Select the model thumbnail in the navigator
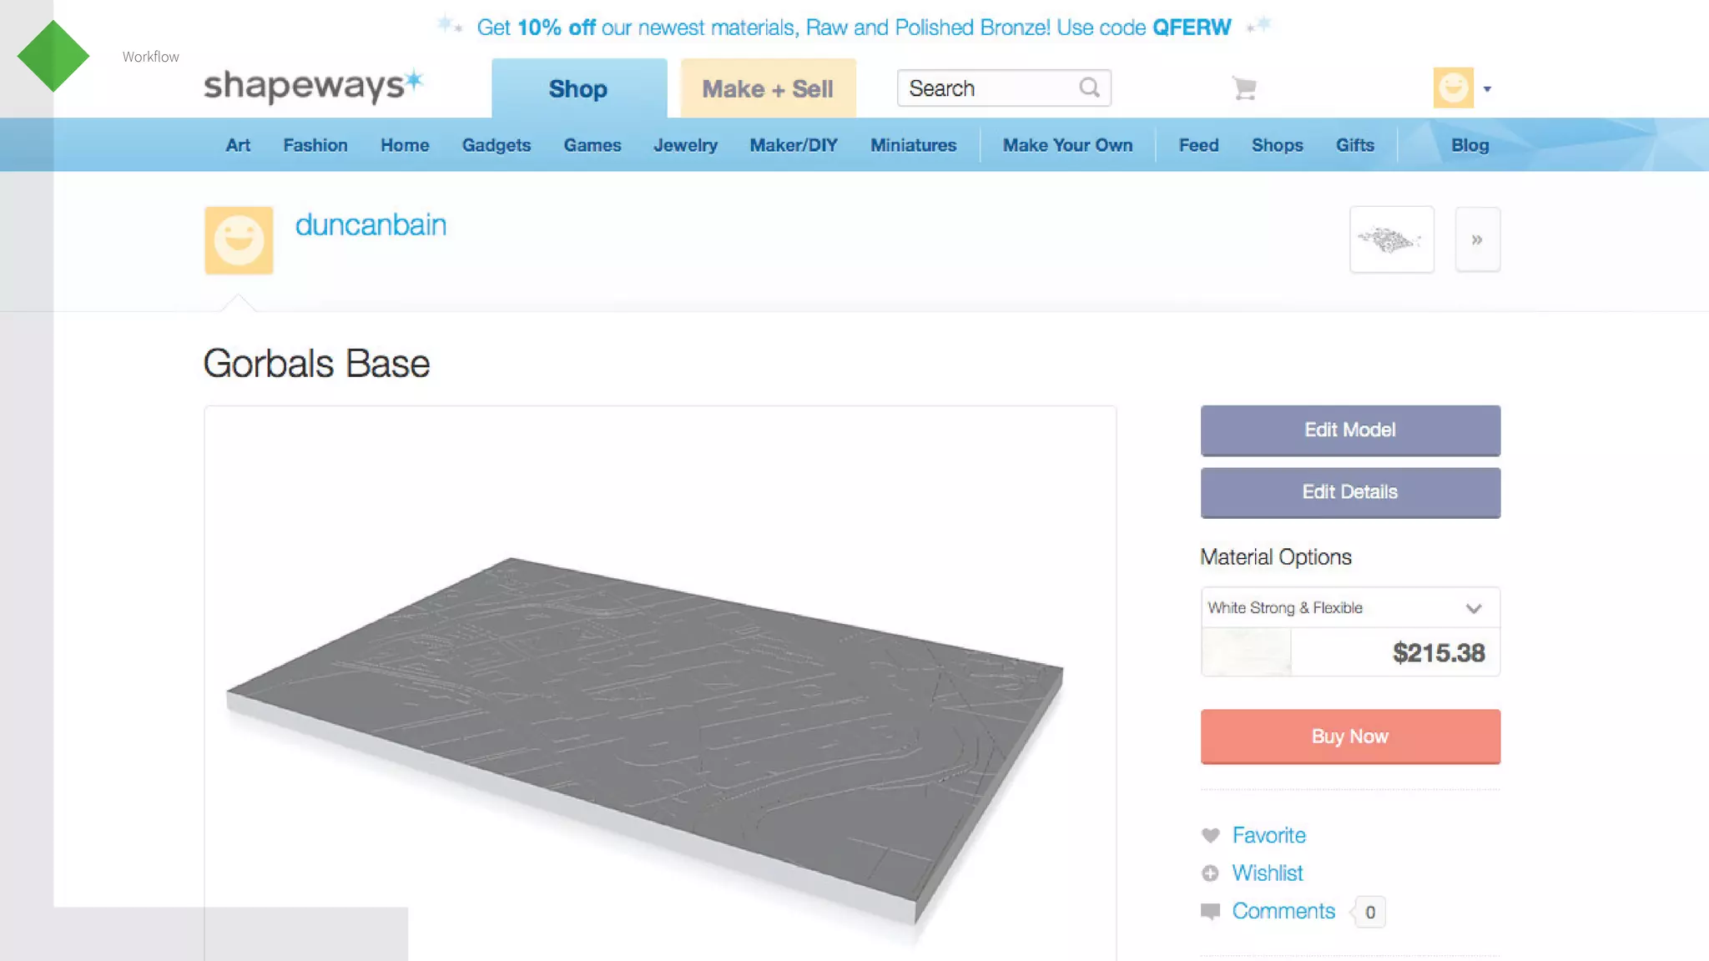1709x961 pixels. (1391, 239)
